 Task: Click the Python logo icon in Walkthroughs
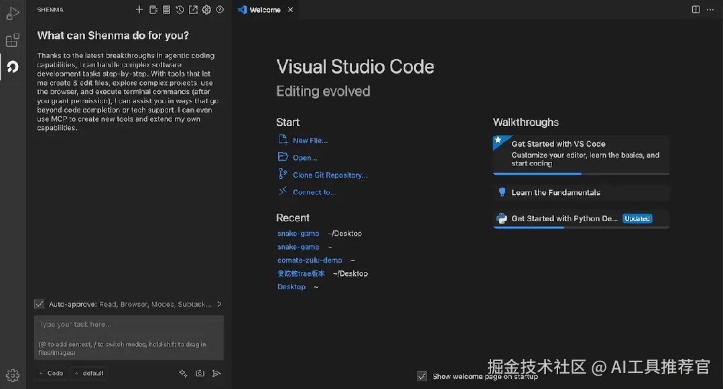(x=501, y=218)
